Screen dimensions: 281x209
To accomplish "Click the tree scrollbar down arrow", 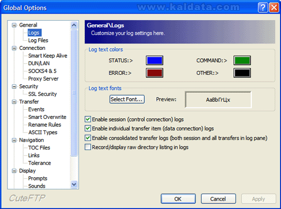I will [74, 184].
